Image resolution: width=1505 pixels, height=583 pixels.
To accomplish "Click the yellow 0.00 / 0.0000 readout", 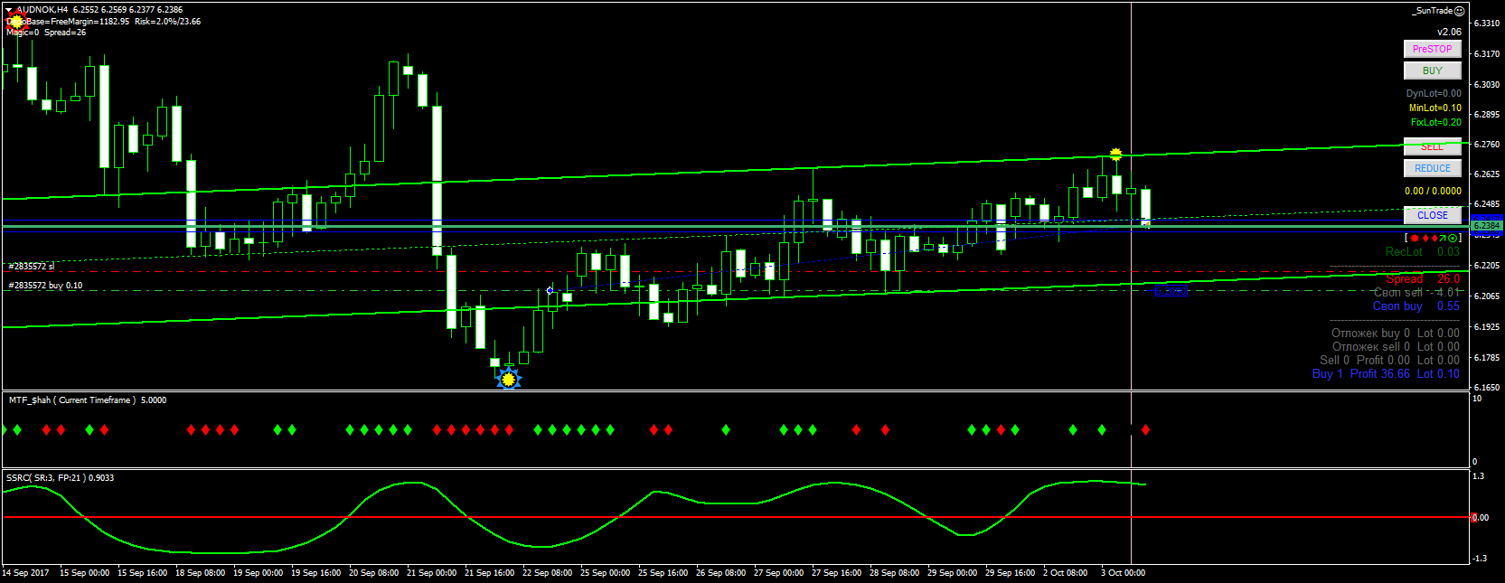I will tap(1433, 191).
